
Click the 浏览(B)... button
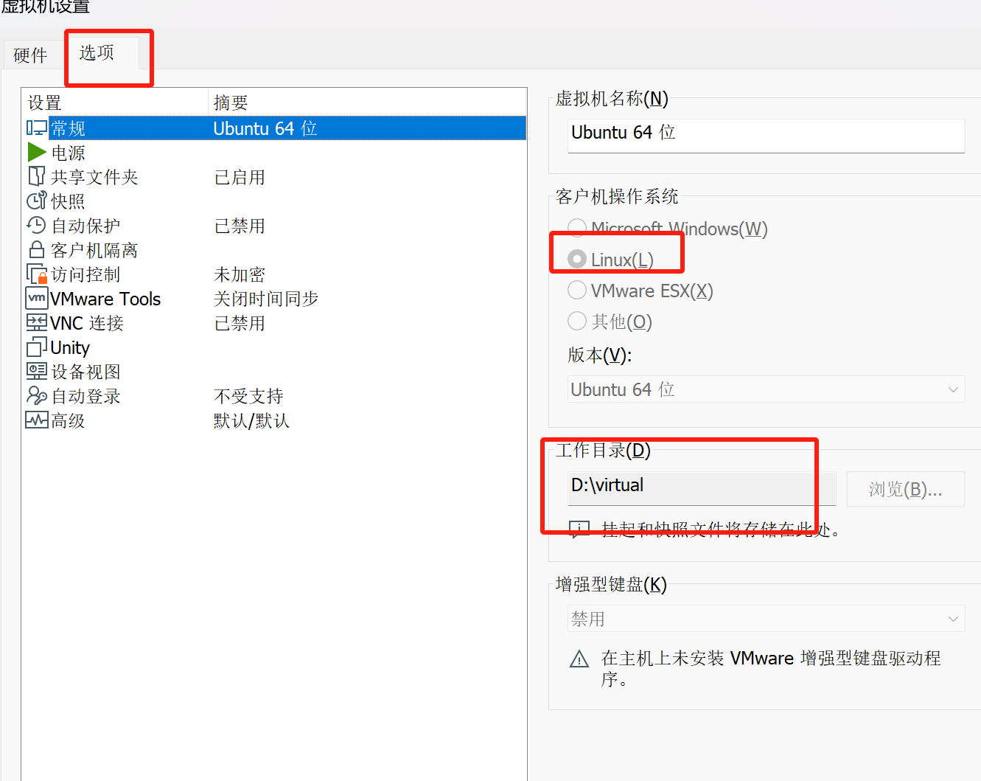905,490
